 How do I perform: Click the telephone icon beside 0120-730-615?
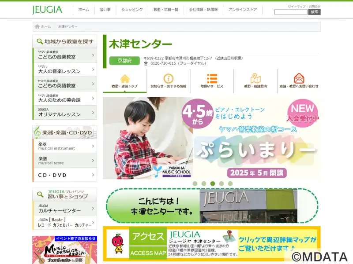(146, 63)
